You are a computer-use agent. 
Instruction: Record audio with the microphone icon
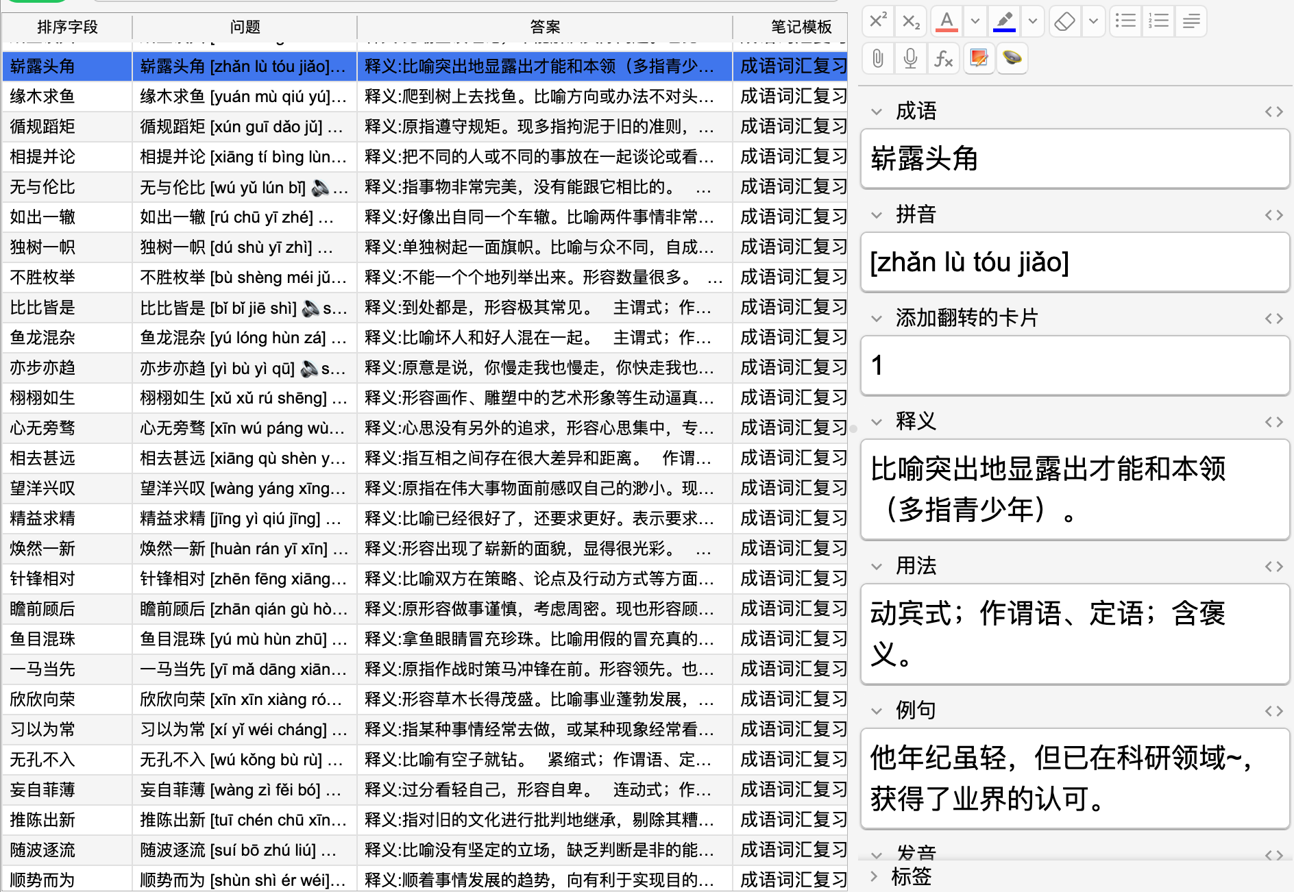click(911, 58)
